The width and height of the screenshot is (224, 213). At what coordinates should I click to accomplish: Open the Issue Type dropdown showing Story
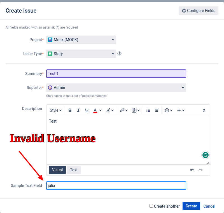[x=81, y=54]
